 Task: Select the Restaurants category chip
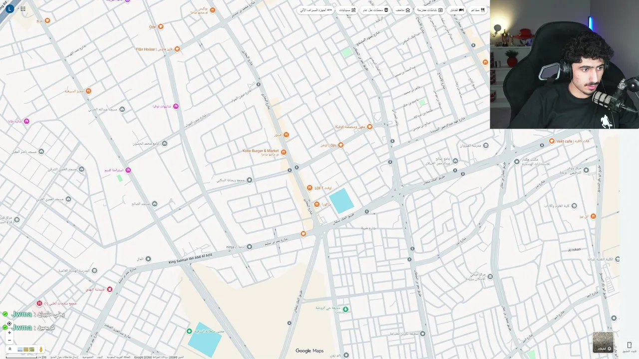tap(478, 10)
